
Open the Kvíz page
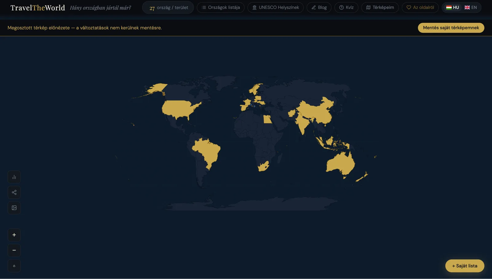tap(346, 7)
